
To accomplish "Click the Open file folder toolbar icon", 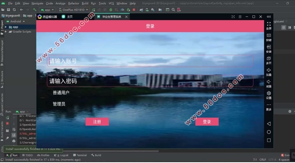I will pyautogui.click(x=3, y=10).
